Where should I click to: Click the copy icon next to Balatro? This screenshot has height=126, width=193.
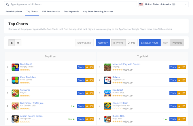184,80
